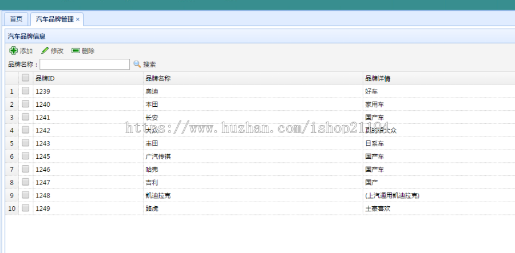Image resolution: width=515 pixels, height=253 pixels.
Task: Check the box for brand 1240
Action: pos(25,104)
